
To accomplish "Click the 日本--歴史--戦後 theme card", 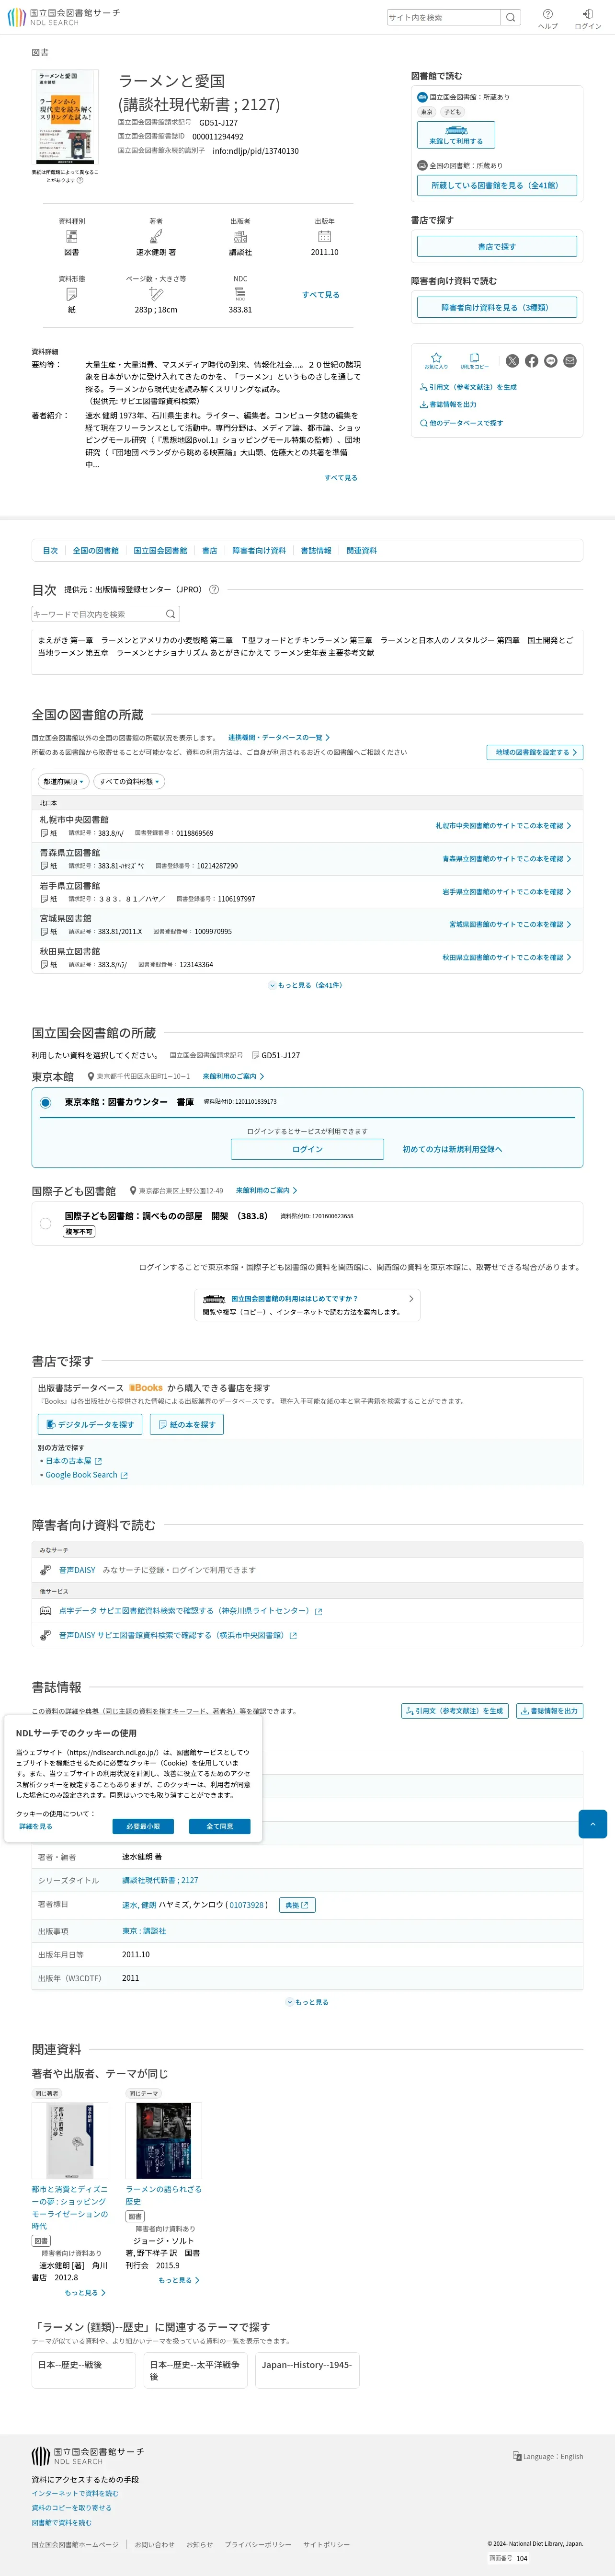I will tap(83, 2370).
